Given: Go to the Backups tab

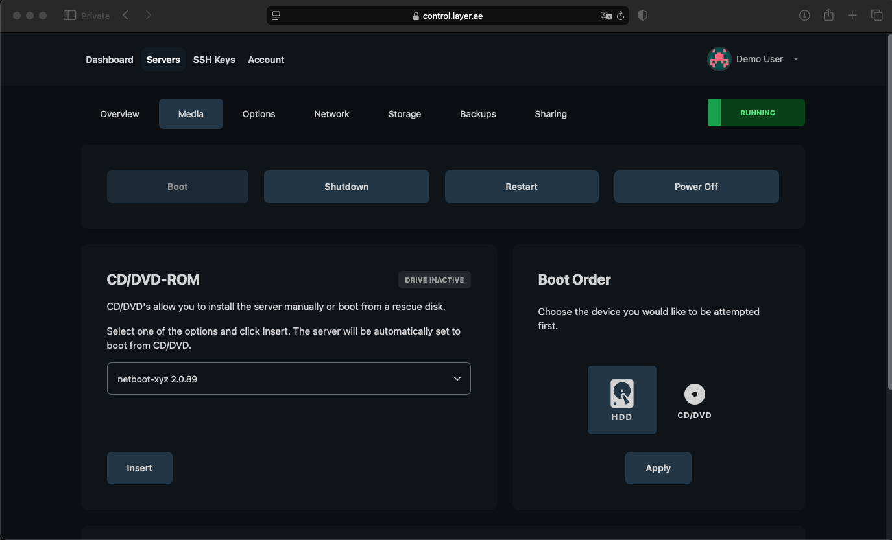Looking at the screenshot, I should (478, 114).
